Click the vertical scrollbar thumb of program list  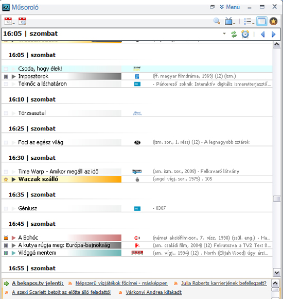click(276, 198)
